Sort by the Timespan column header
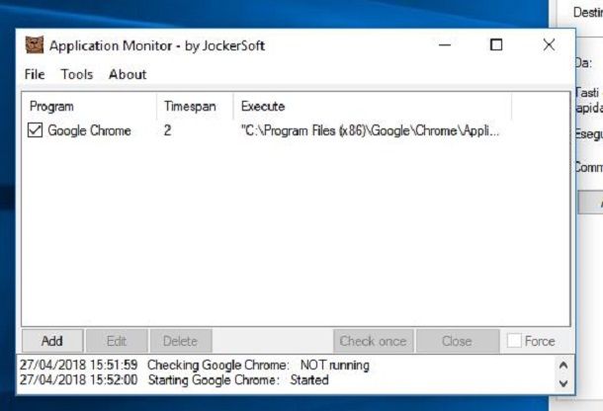The height and width of the screenshot is (411, 603). pos(195,106)
